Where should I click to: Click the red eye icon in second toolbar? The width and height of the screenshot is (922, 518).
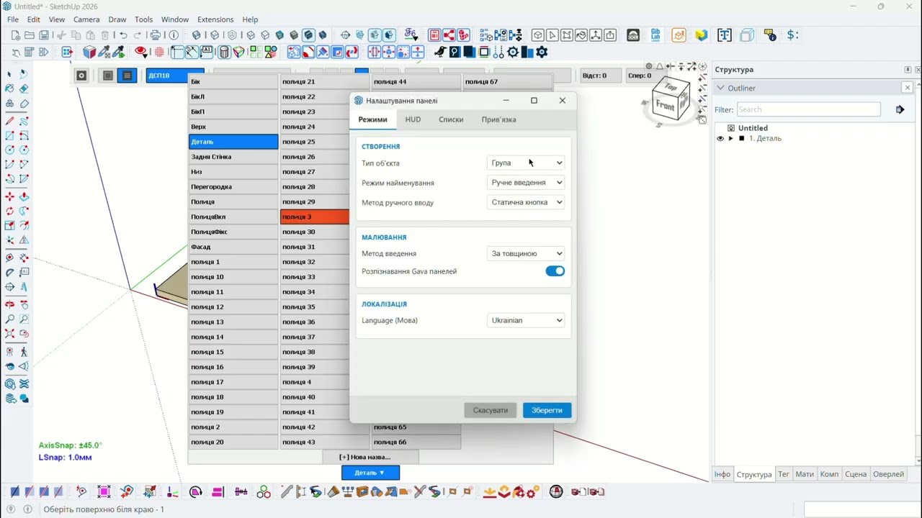pyautogui.click(x=140, y=52)
